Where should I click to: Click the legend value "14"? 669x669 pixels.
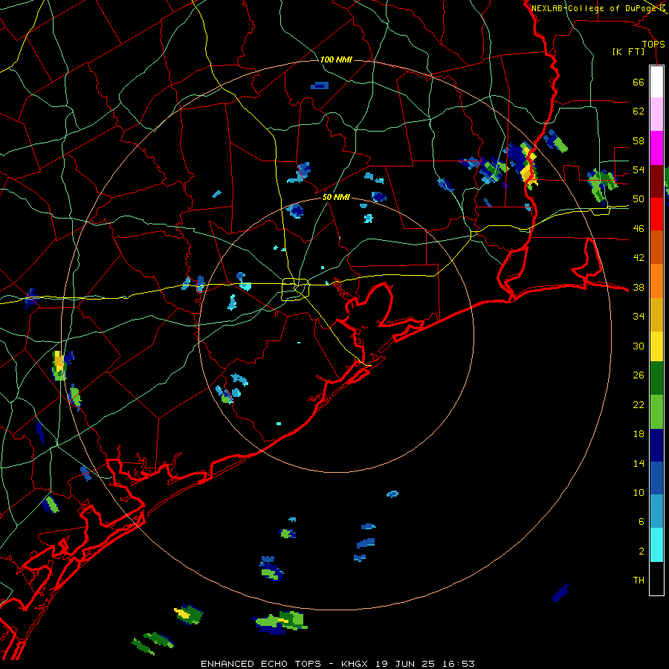639,463
